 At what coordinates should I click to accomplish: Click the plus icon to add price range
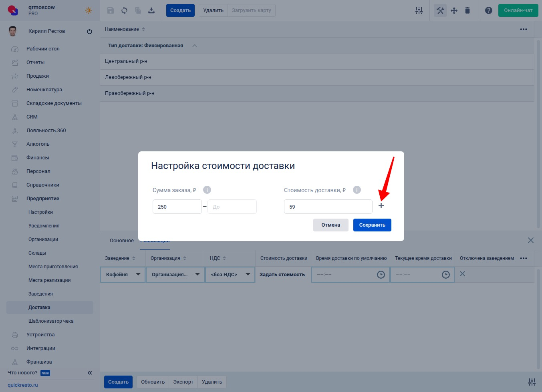[x=381, y=206]
